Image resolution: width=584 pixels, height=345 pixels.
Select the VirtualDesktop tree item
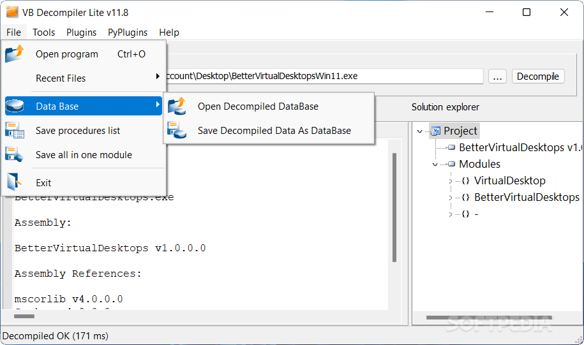[509, 181]
